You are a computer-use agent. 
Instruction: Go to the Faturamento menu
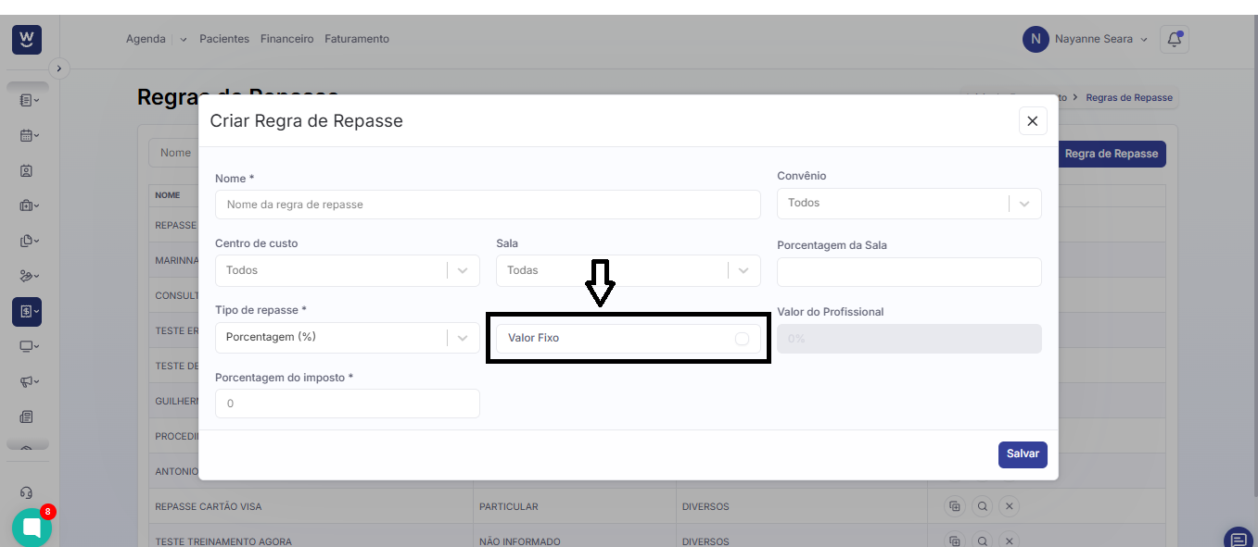click(x=357, y=39)
